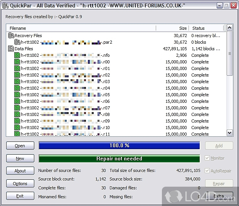Viewport: 239px width, 206px height.
Task: Click the New button
Action: click(20, 158)
